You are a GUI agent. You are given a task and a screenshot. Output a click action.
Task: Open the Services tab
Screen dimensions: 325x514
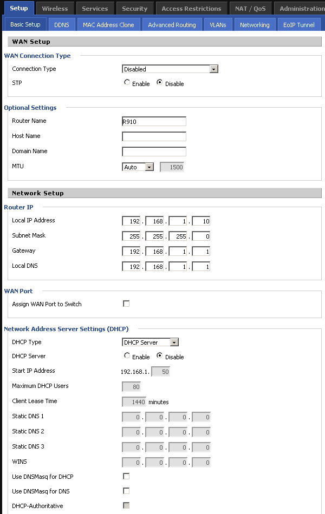tap(95, 9)
